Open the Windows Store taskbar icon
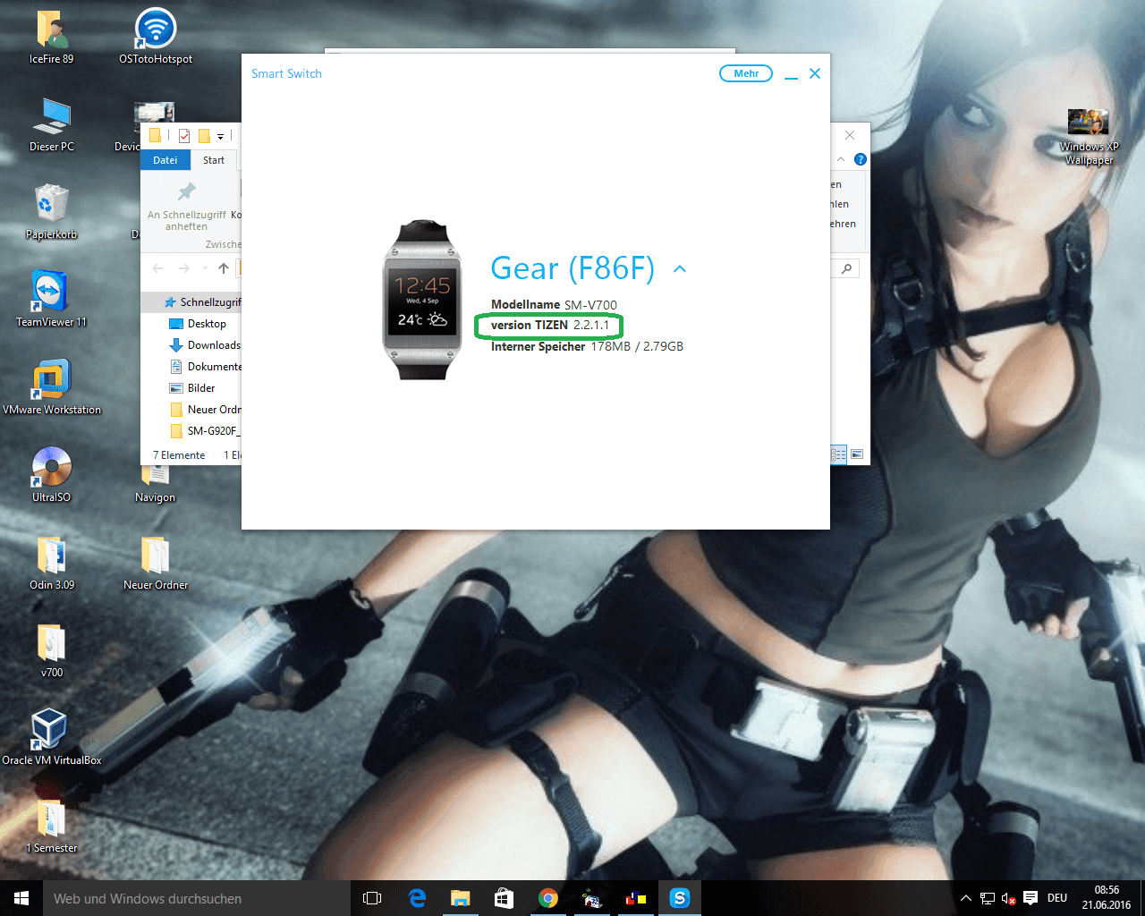This screenshot has width=1145, height=916. click(x=505, y=898)
